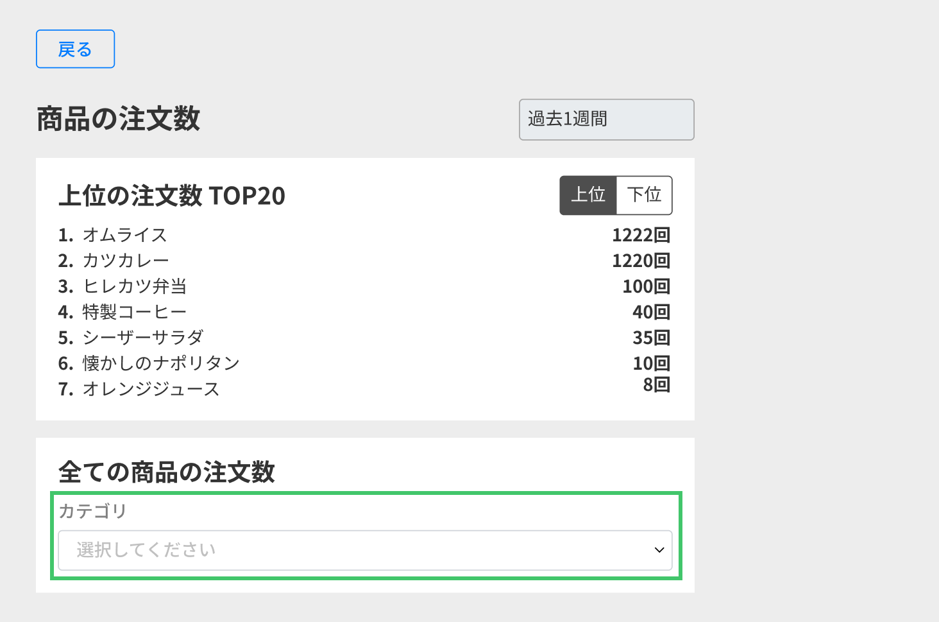
Task: Click the 商品の注文数 page title
Action: pos(119,119)
